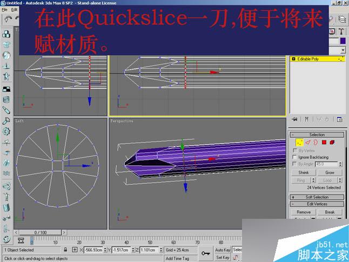Collapse the Edit Vertices rollout
This screenshot has height=262, width=349.
(x=317, y=204)
